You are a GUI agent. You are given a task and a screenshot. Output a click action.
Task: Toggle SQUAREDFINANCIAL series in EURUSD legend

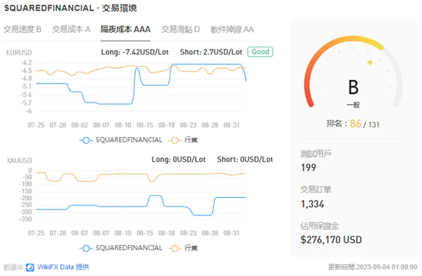click(x=121, y=140)
